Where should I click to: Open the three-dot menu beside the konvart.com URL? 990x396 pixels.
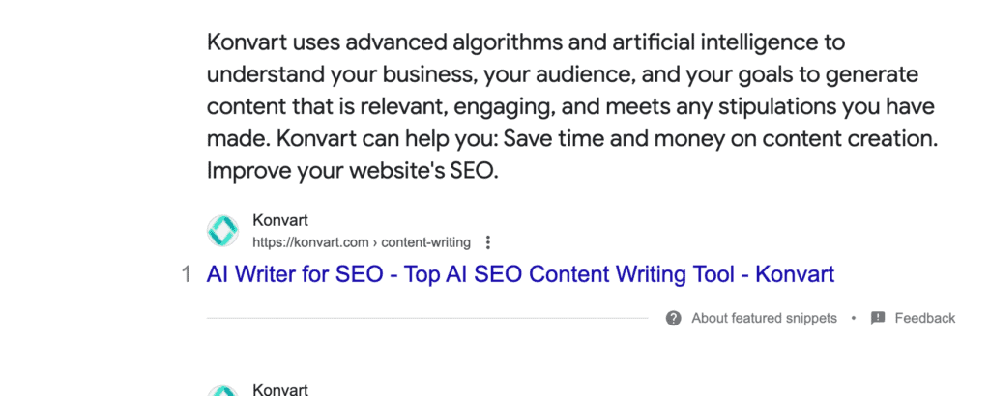coord(488,242)
